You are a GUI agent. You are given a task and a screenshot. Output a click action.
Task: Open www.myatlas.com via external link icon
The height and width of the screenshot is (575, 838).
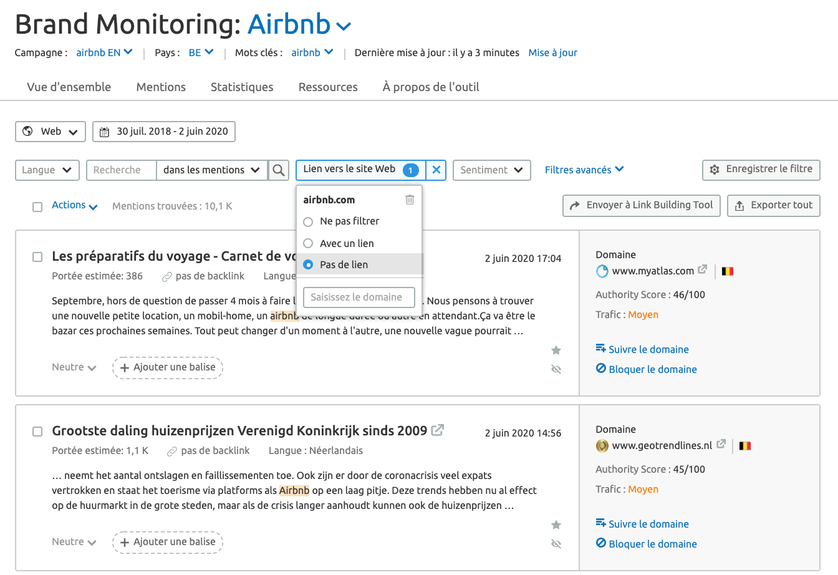pos(703,270)
